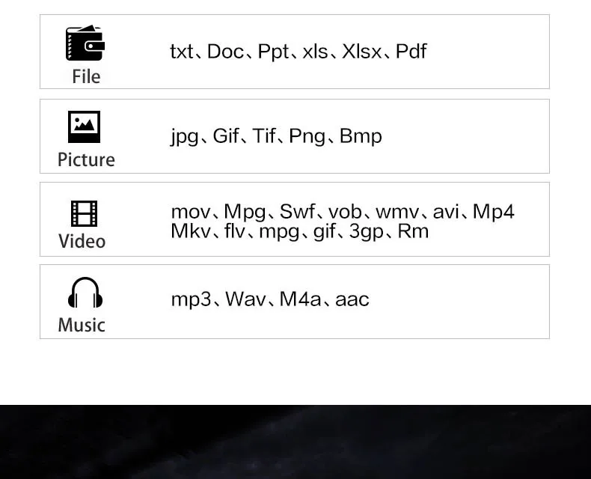This screenshot has width=591, height=479.
Task: Click the Mkv video format text
Action: (x=191, y=231)
